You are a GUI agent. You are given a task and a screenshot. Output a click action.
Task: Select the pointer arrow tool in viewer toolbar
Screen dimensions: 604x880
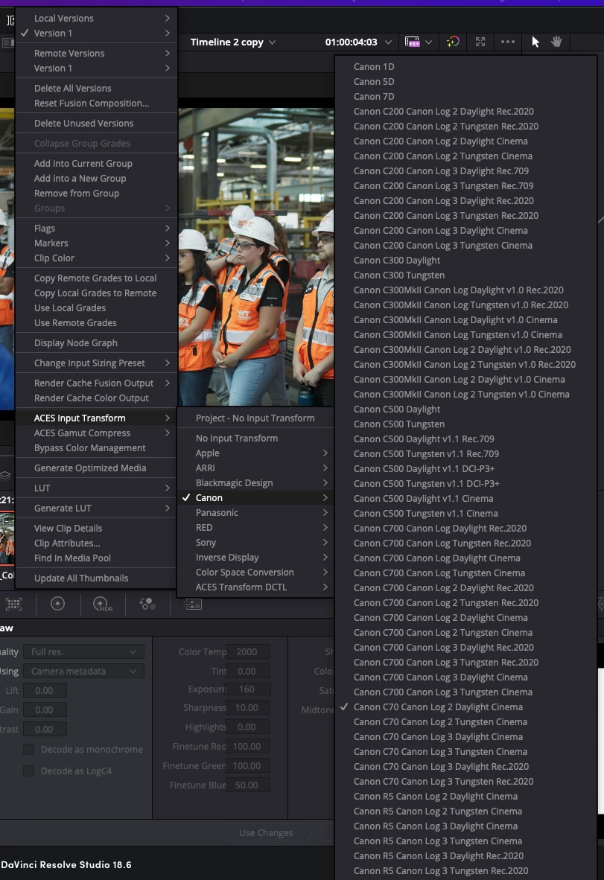pyautogui.click(x=535, y=42)
